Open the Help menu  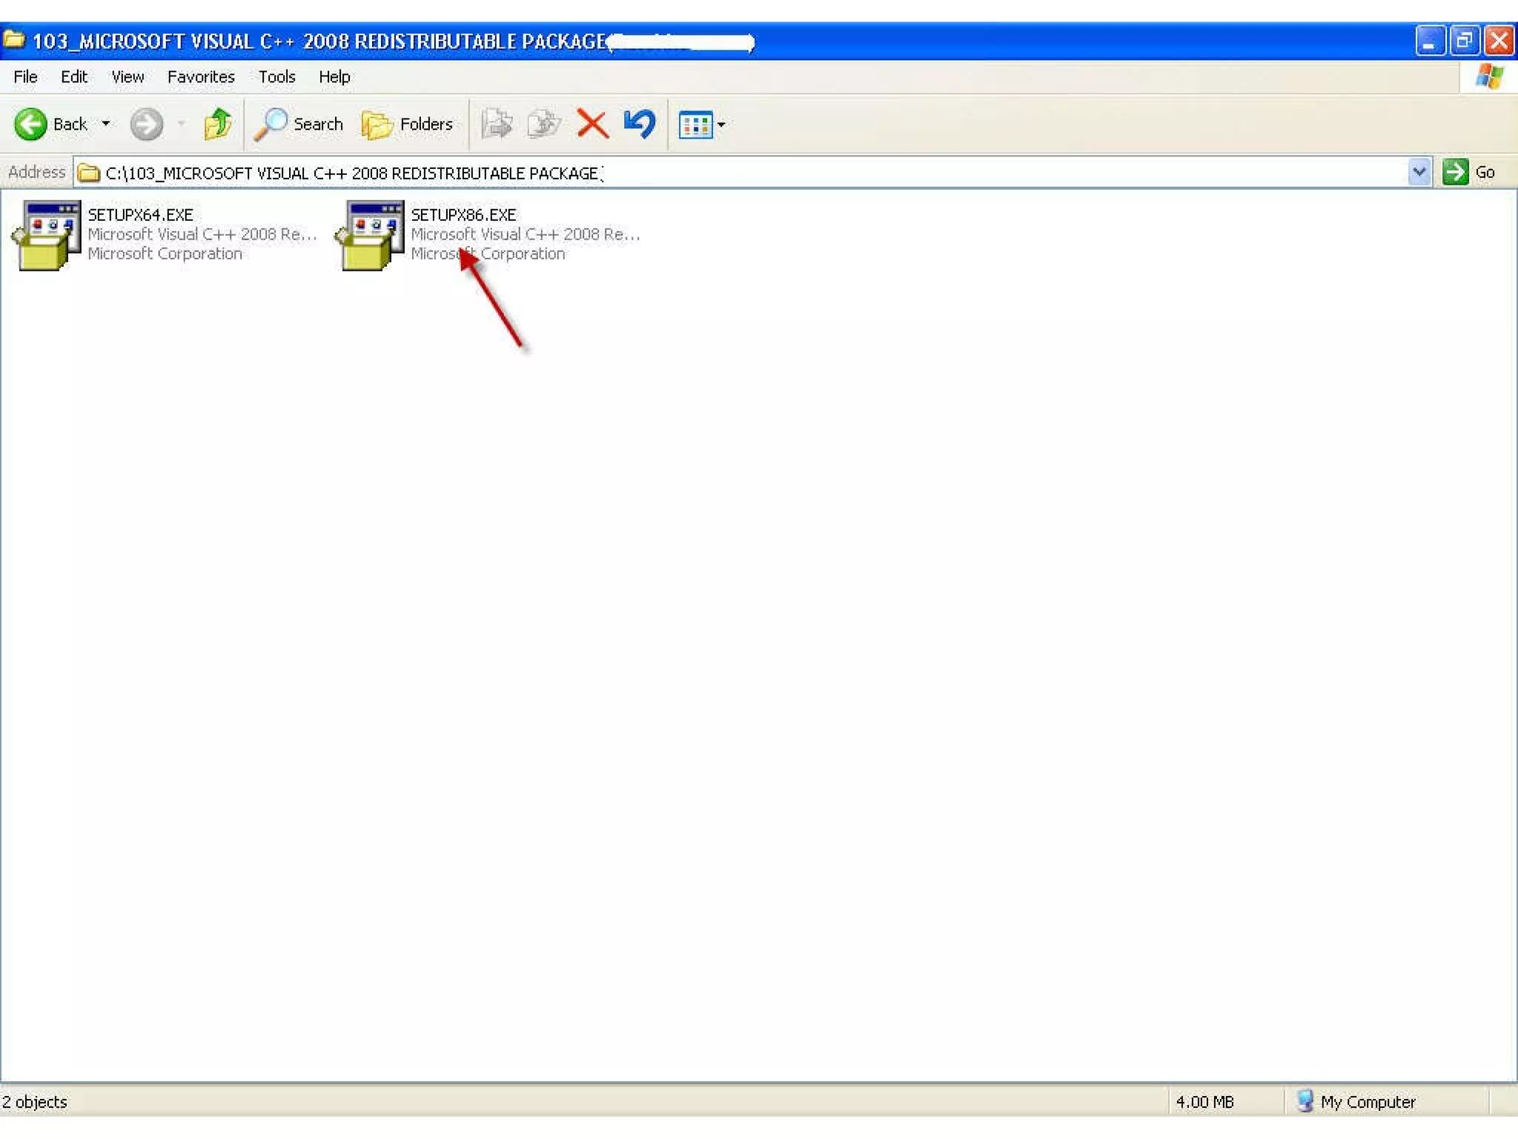coord(334,76)
